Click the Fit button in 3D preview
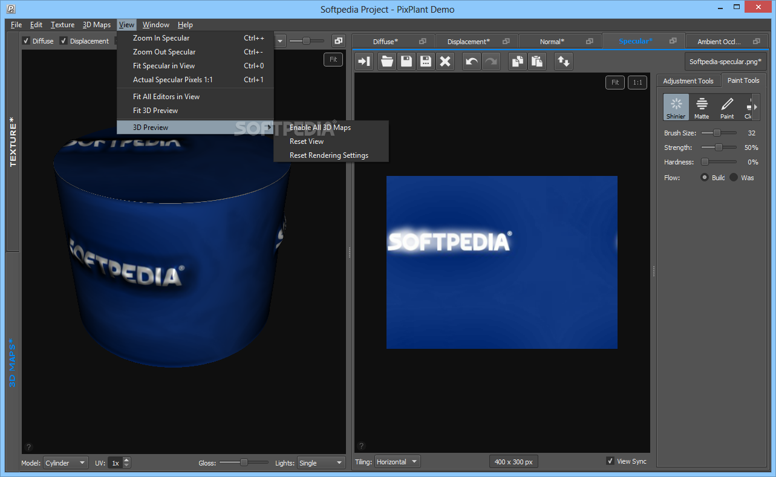The width and height of the screenshot is (776, 477). [333, 59]
